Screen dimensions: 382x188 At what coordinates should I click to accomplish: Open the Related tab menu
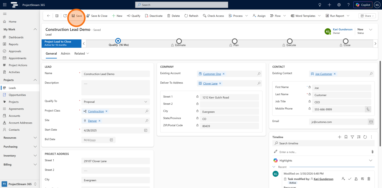[82, 53]
